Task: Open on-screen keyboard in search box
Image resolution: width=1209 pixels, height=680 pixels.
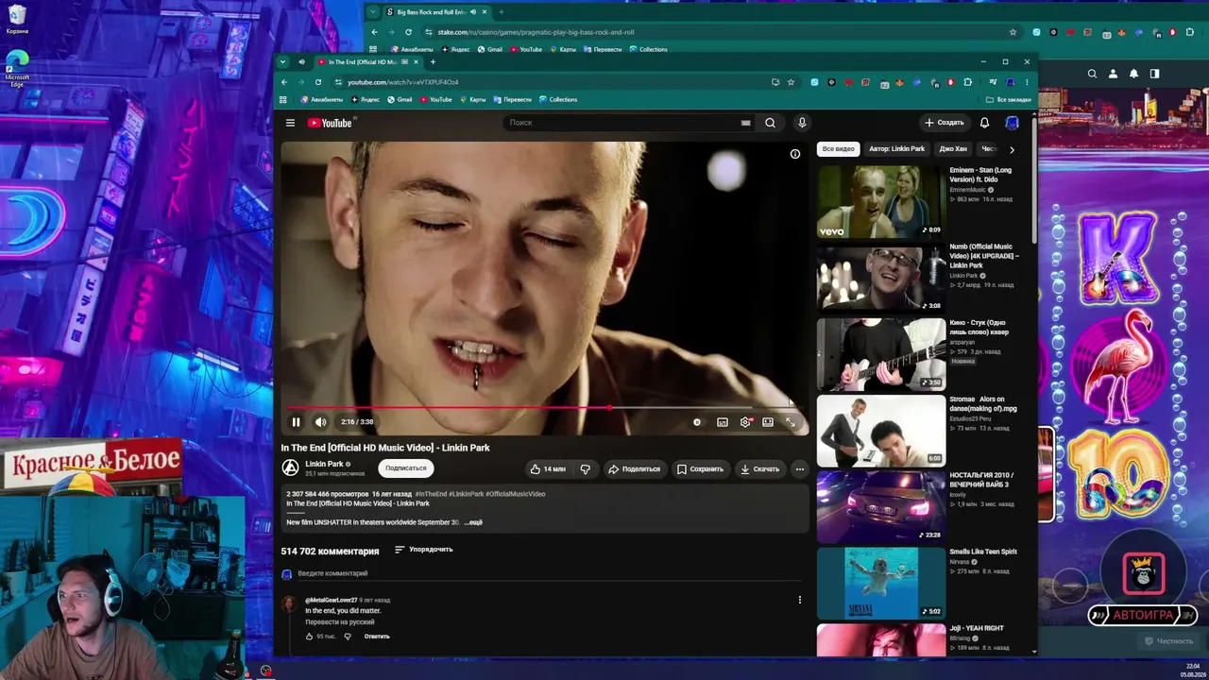Action: pos(745,123)
